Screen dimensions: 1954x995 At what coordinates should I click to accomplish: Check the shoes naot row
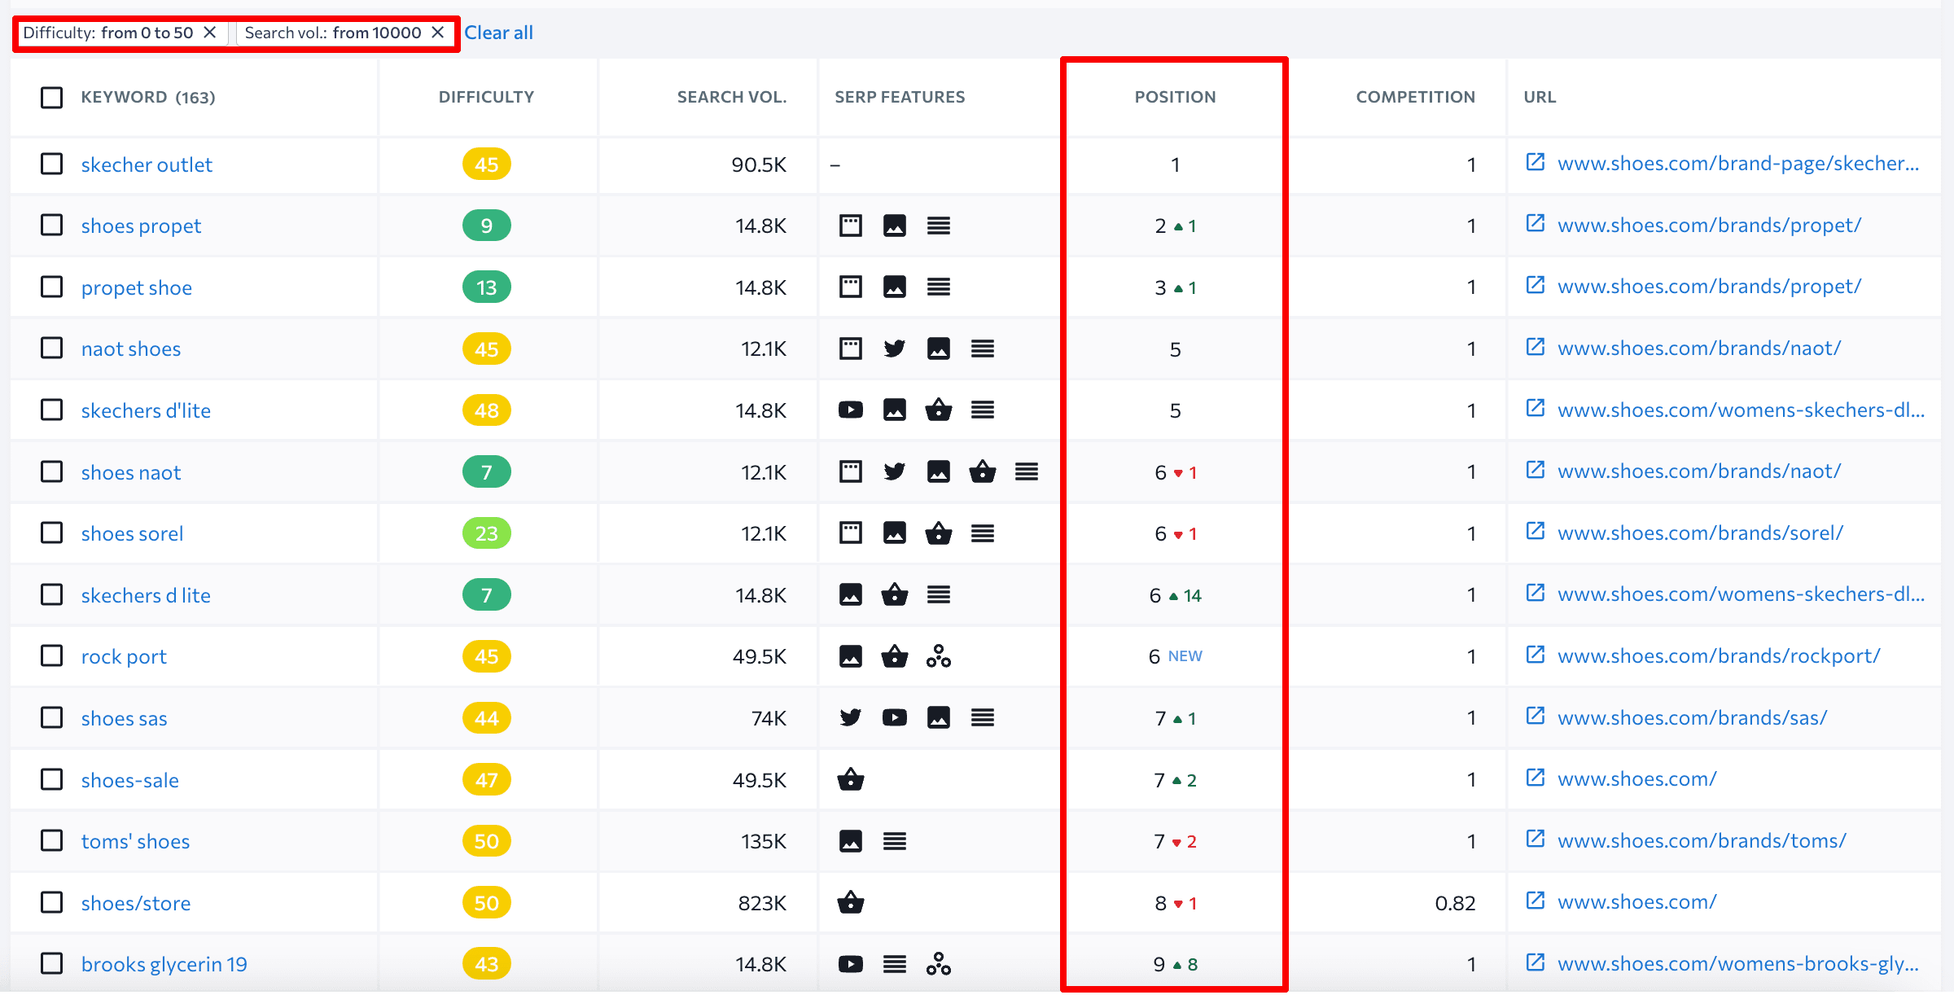pos(52,471)
